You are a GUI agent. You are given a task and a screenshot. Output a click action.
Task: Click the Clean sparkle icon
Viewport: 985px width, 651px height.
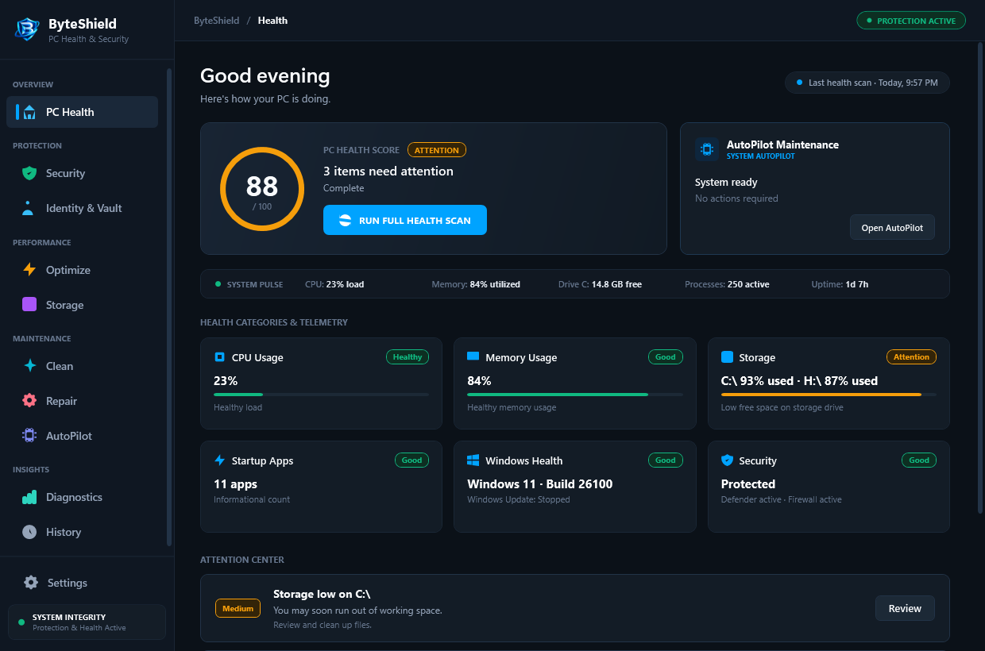tap(29, 366)
